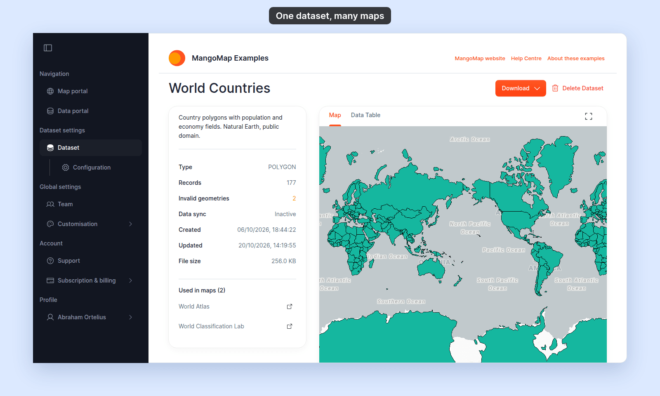Click the Subscription & billing card icon
This screenshot has height=396, width=660.
pyautogui.click(x=50, y=280)
